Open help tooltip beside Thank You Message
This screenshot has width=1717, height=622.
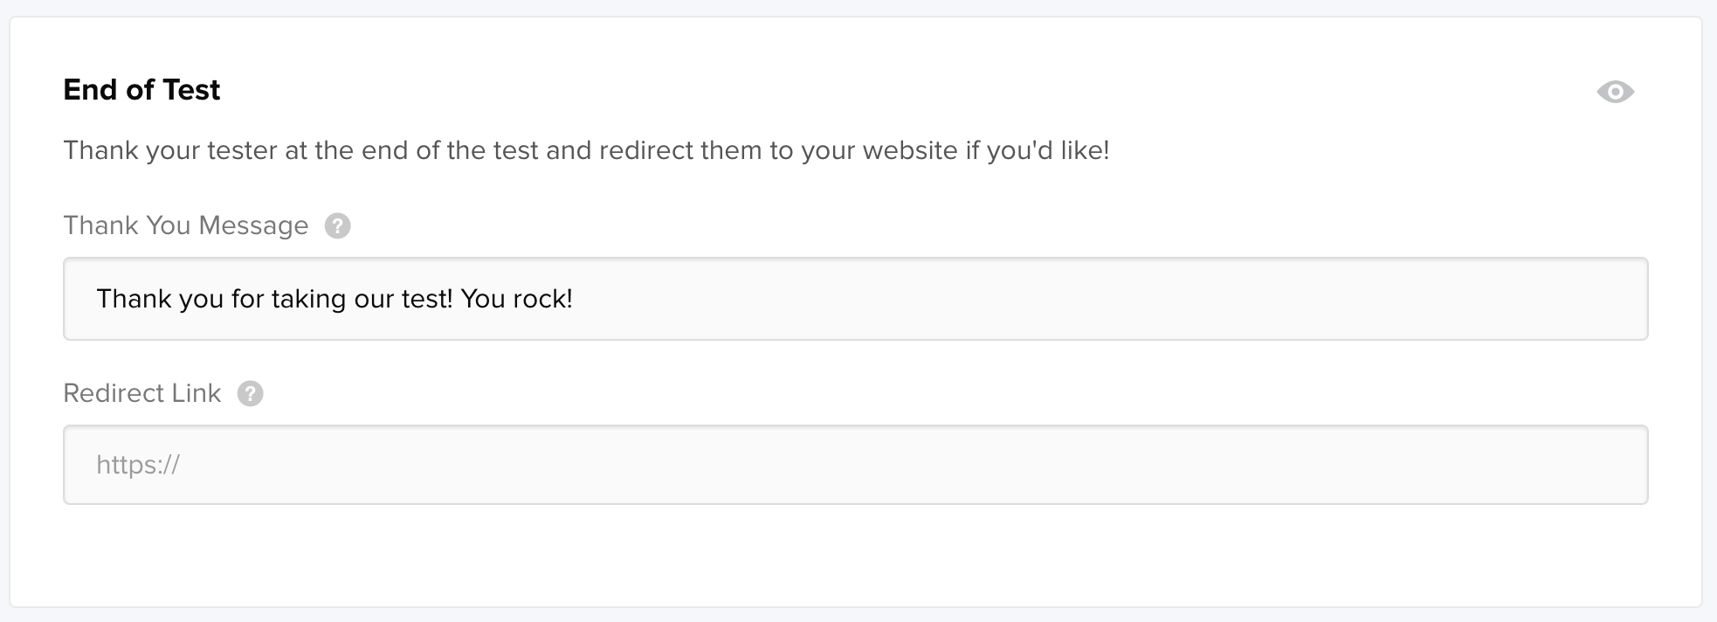tap(337, 226)
